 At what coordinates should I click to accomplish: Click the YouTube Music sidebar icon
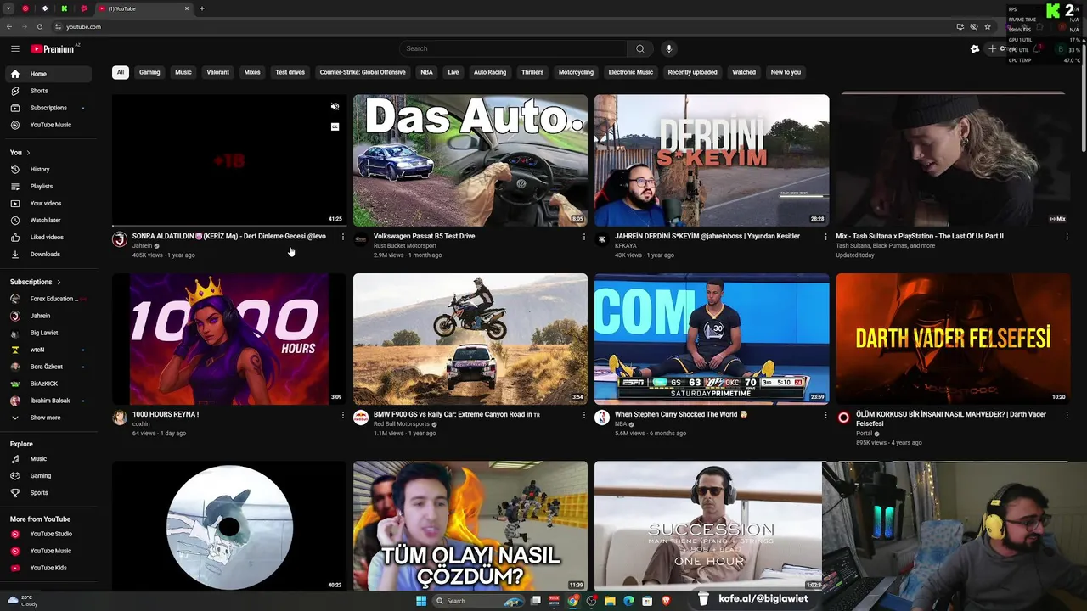point(14,125)
